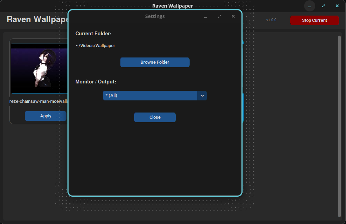Click the v1.0.0 version label
346x224 pixels.
271,20
